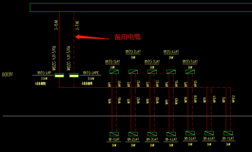Select the WPE4 circuit label
The width and height of the screenshot is (252, 152).
(176, 84)
